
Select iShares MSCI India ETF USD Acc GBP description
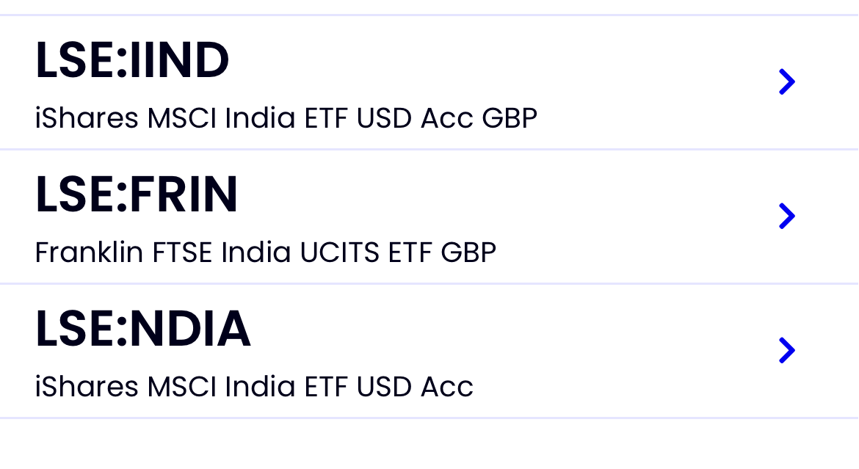[286, 117]
